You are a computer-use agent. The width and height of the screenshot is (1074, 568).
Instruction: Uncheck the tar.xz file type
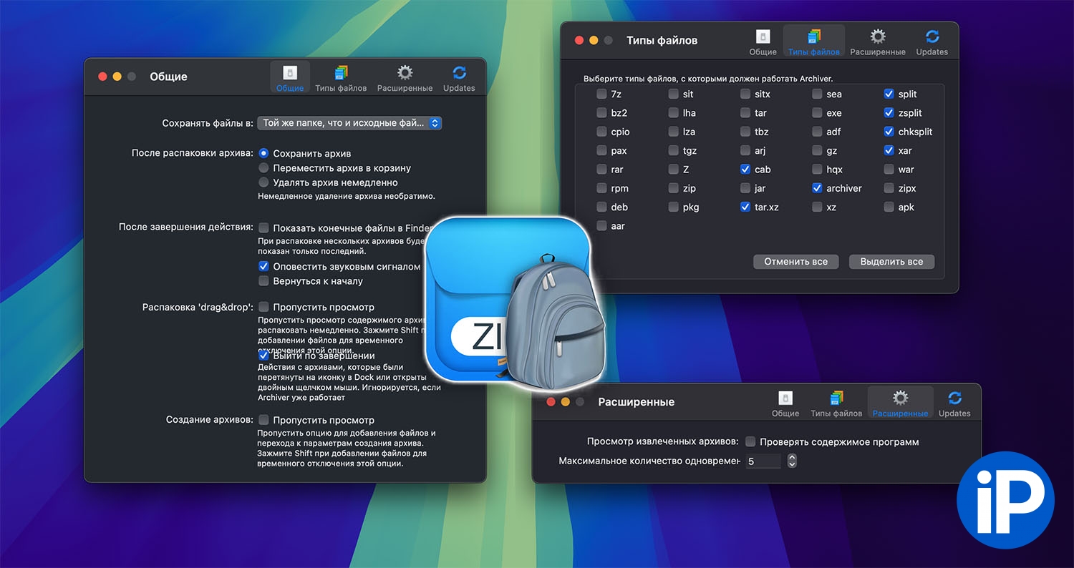coord(745,207)
